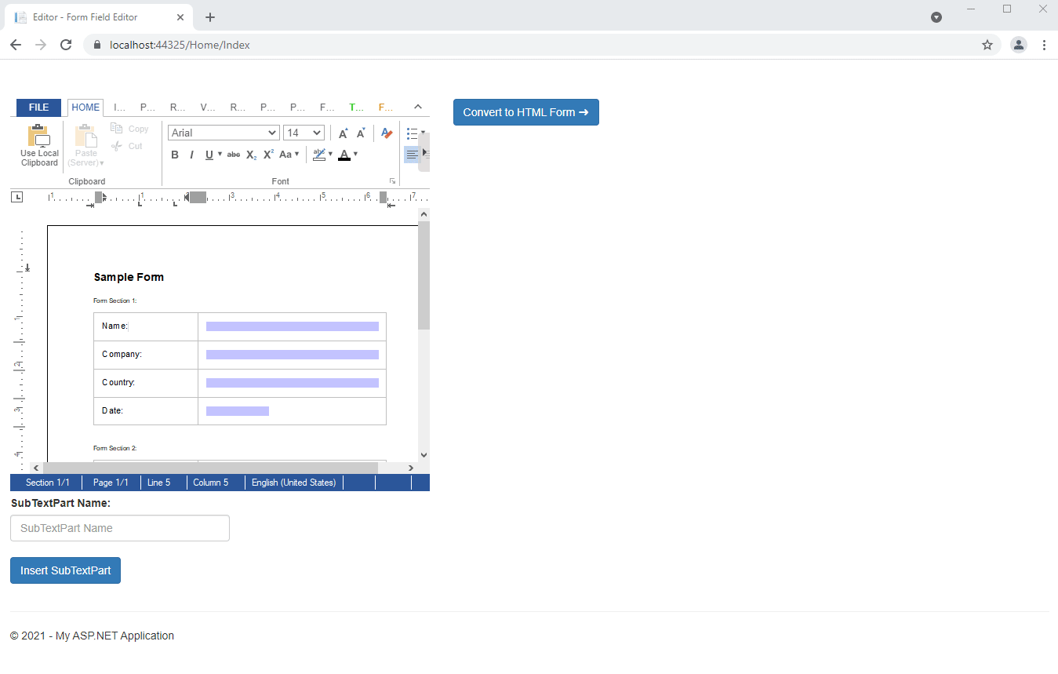Expand Paste (Server) dropdown arrow
Image resolution: width=1058 pixels, height=674 pixels.
point(102,163)
